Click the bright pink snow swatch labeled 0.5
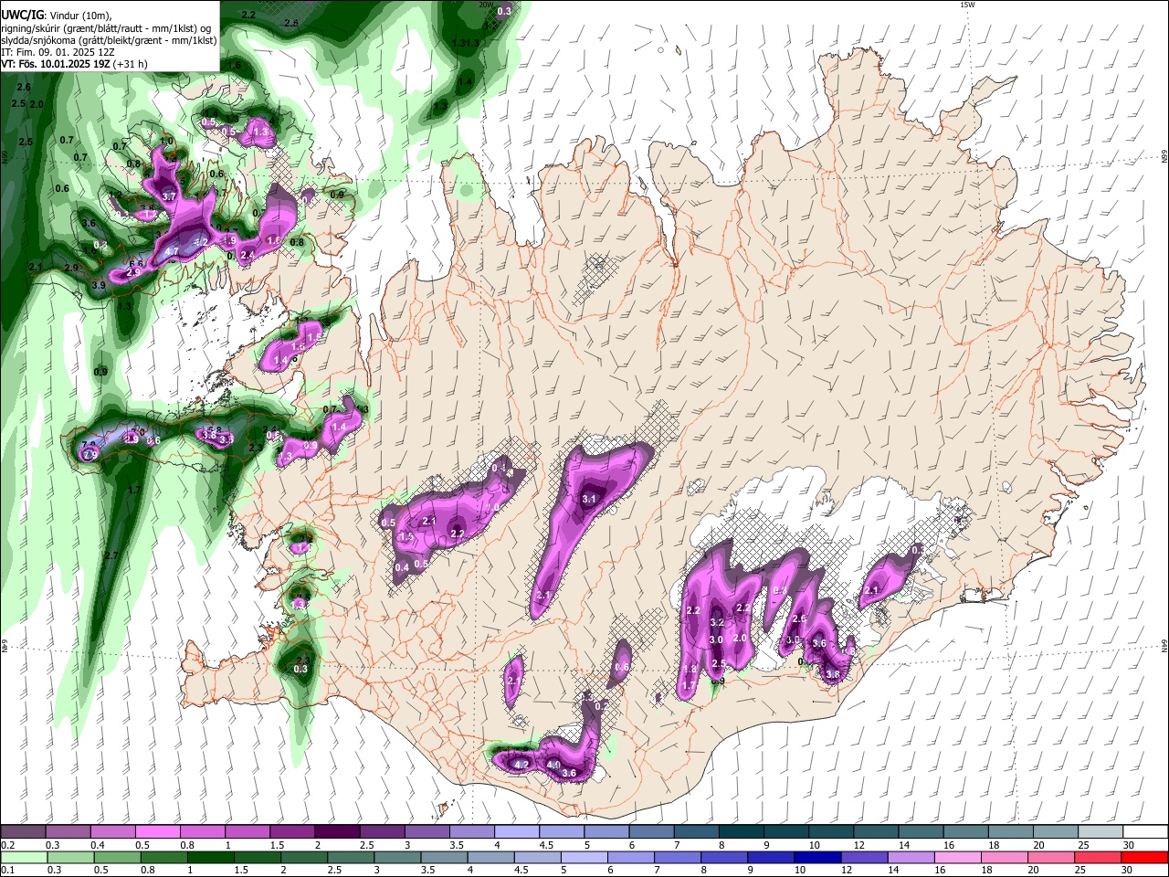Image resolution: width=1169 pixels, height=877 pixels. [157, 832]
